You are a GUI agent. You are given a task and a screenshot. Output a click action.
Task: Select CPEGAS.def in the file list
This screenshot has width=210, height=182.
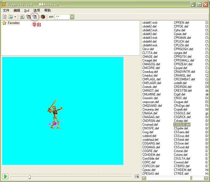(151, 174)
